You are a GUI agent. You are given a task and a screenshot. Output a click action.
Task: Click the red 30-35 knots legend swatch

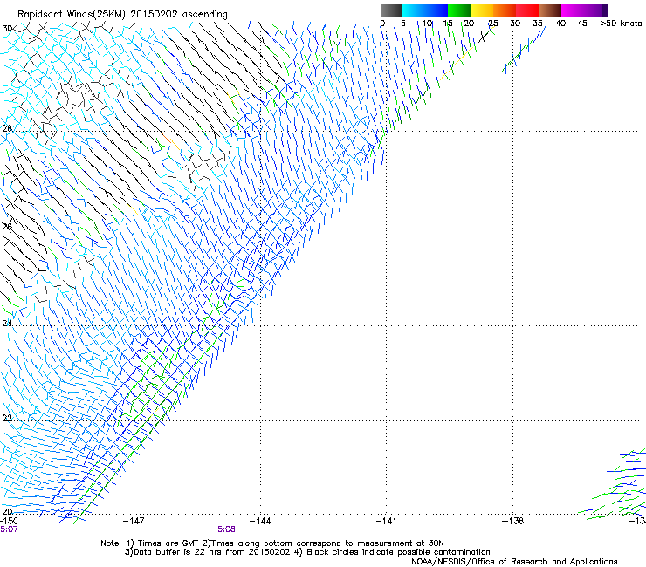527,10
